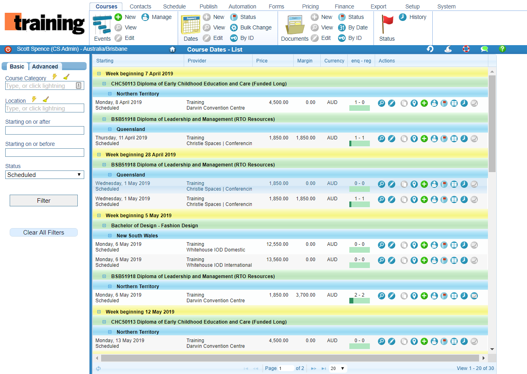
Task: Clear Location with the broom icon
Action: pyautogui.click(x=46, y=99)
